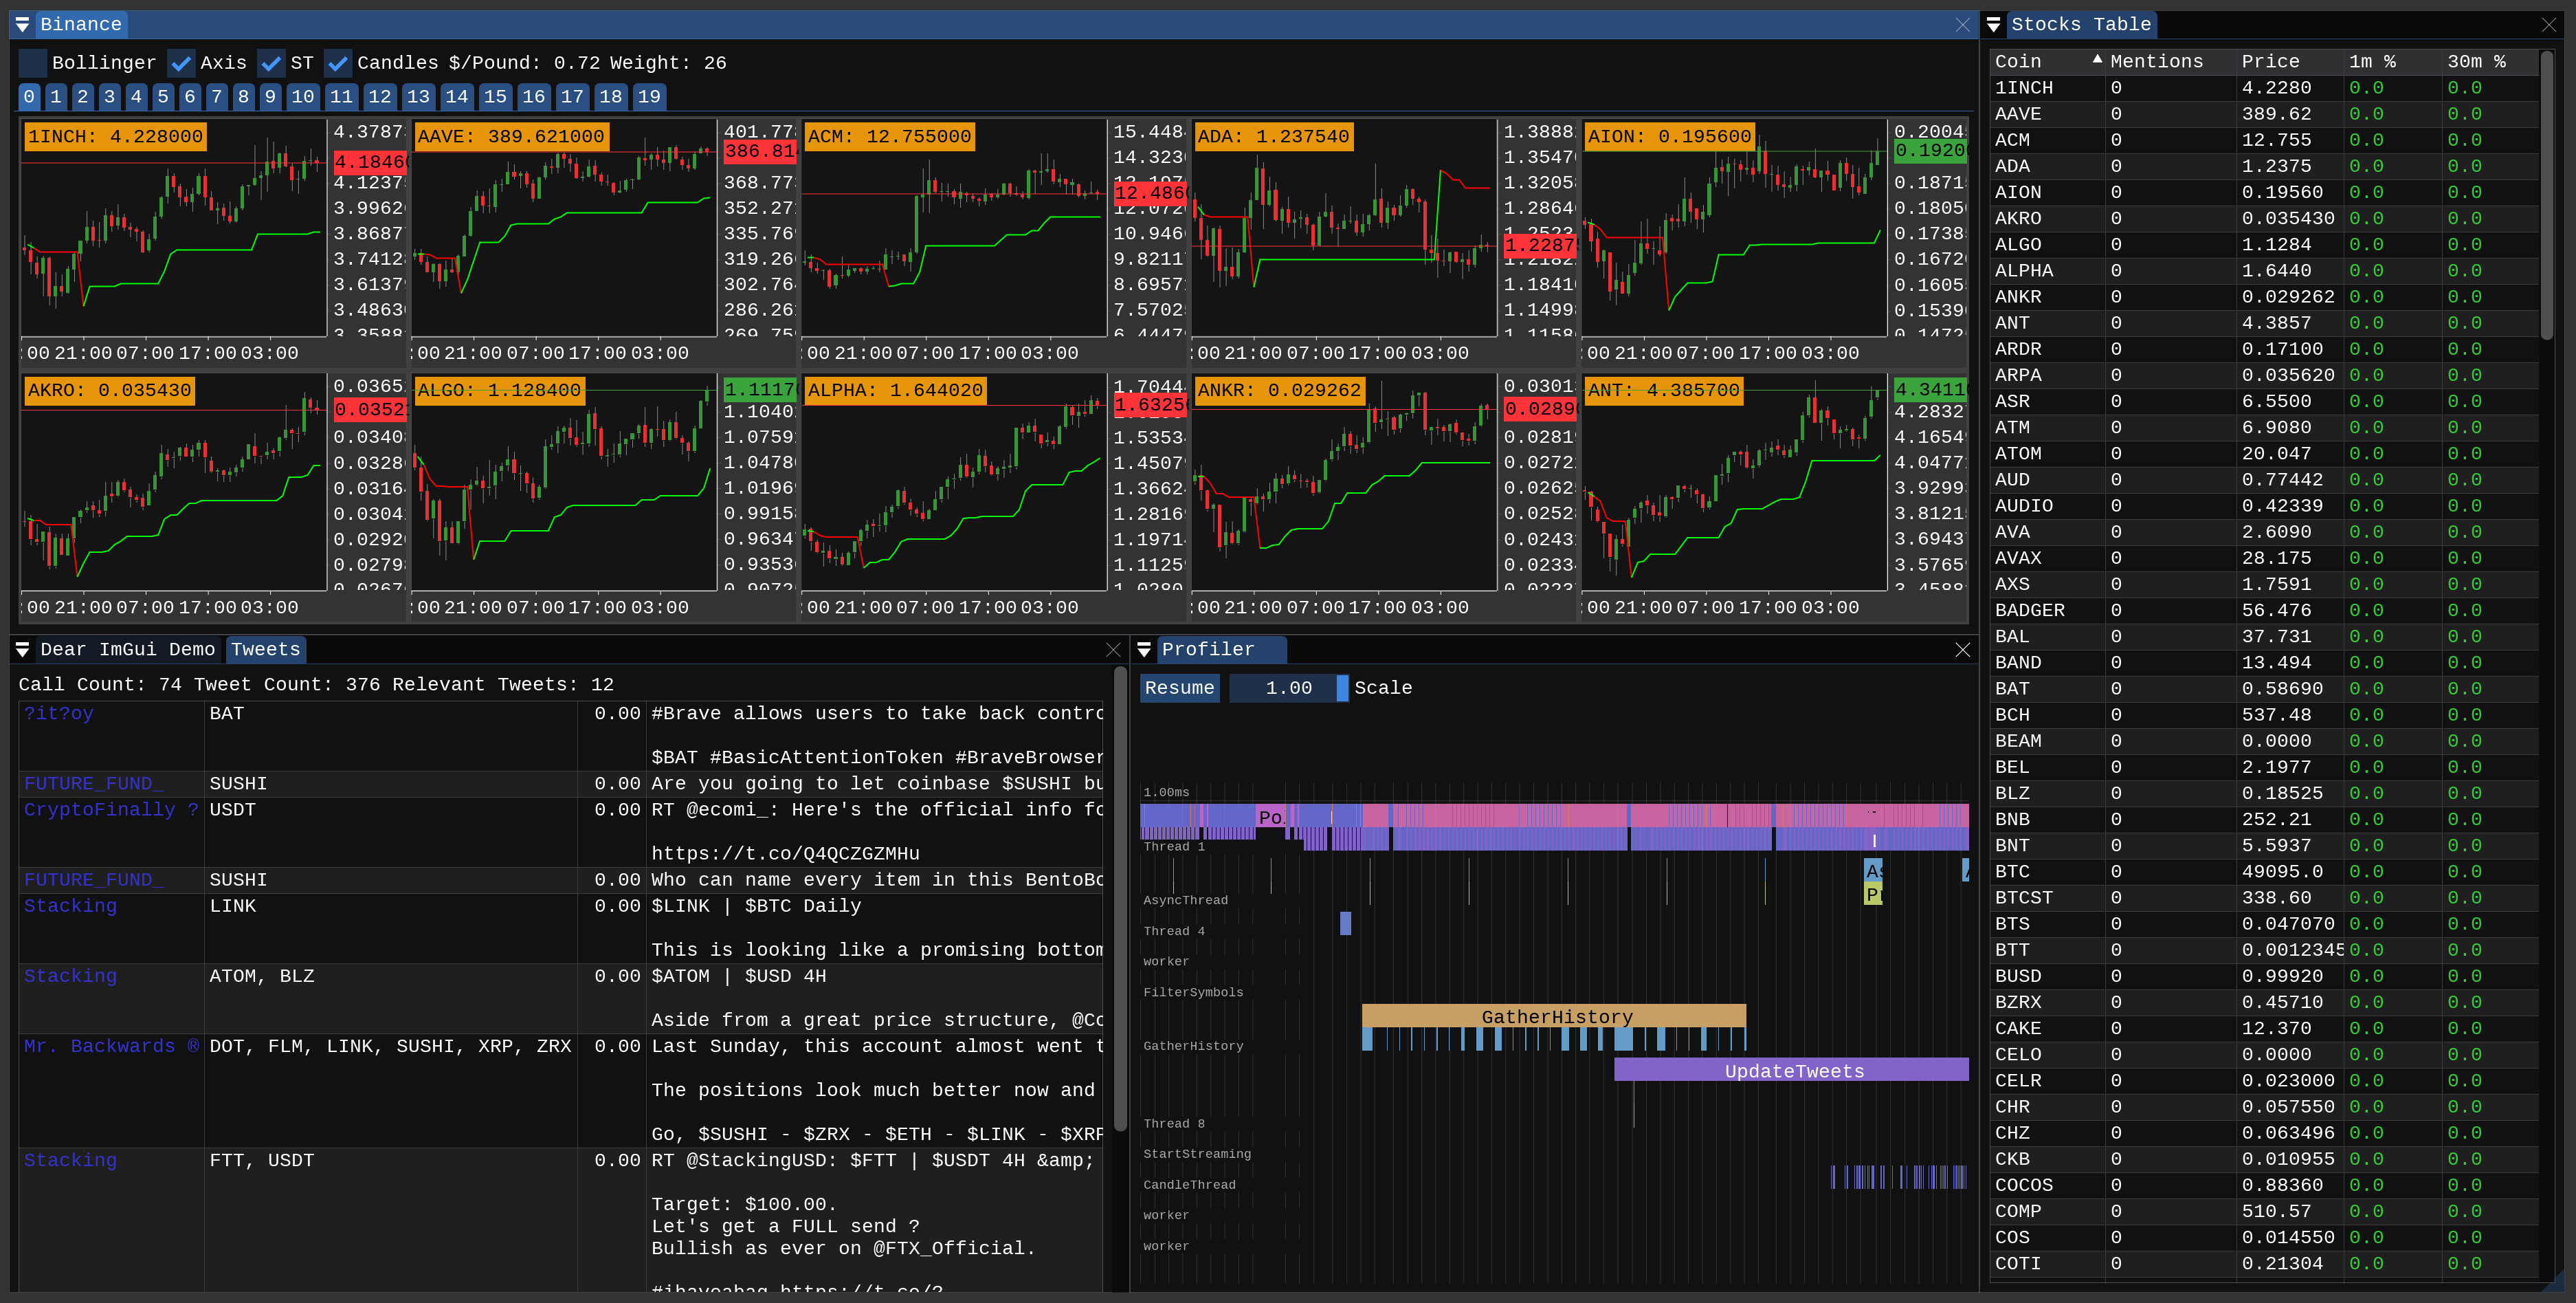Screen dimensions: 2576x1303
Task: Switch to the Dear ImGui Demo tab
Action: [x=128, y=650]
